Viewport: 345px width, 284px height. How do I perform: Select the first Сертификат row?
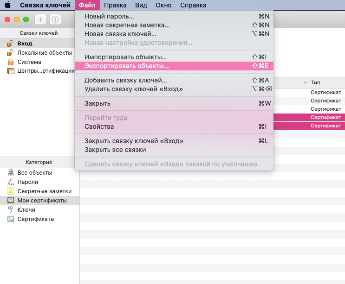coord(309,92)
